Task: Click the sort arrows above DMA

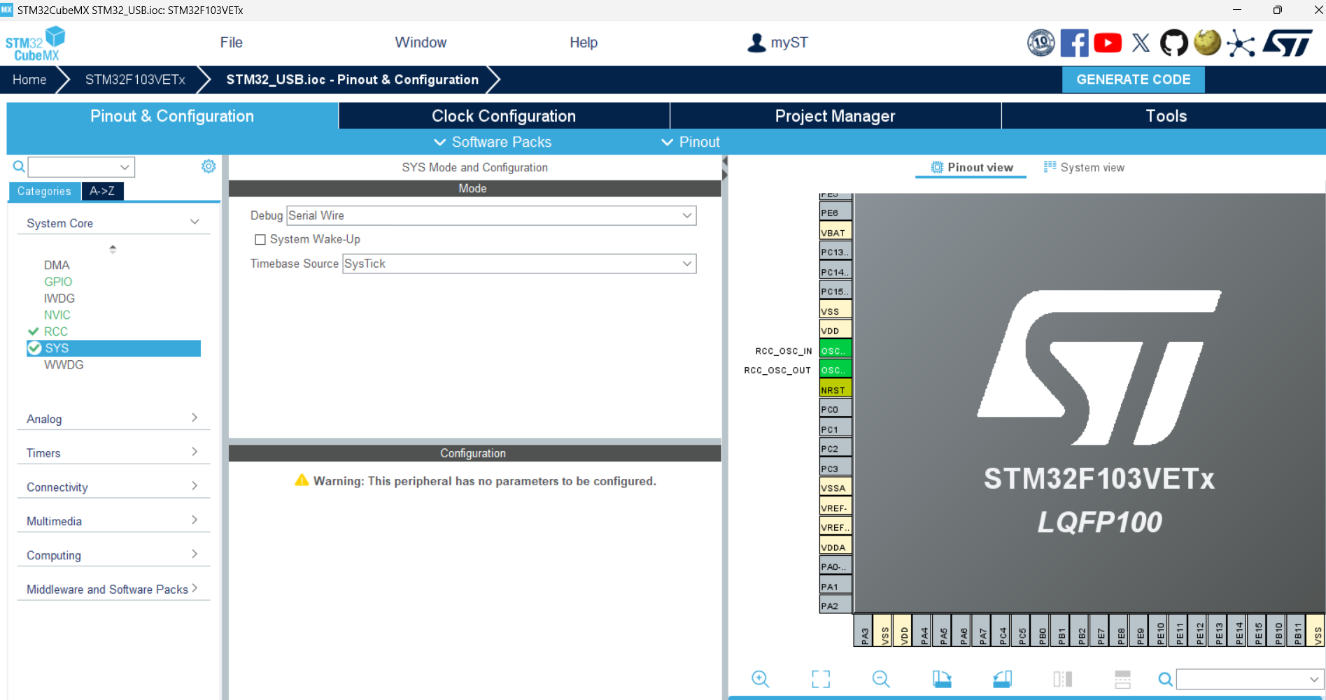Action: click(113, 249)
